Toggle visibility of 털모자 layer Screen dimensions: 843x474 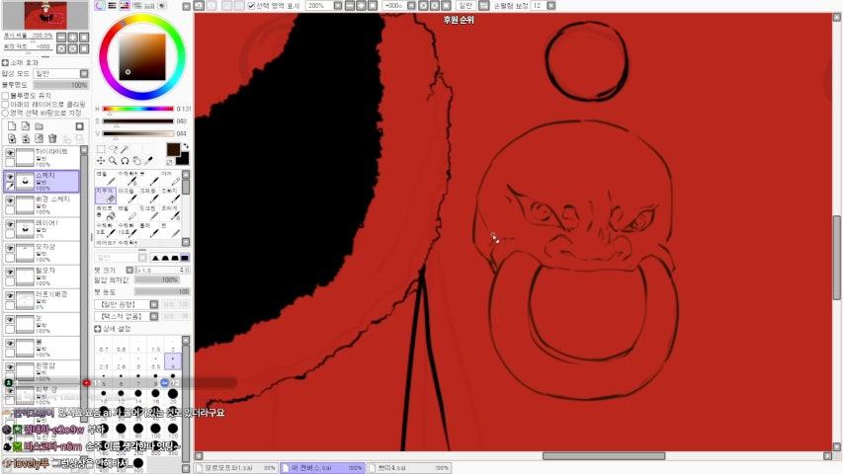tap(10, 272)
